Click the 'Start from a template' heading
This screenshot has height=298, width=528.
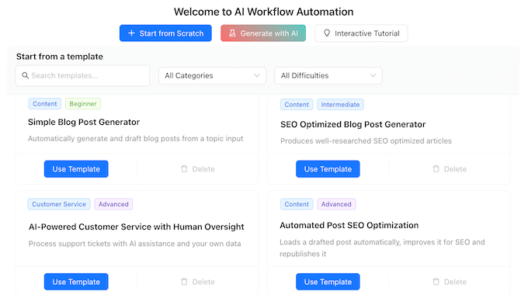pos(60,57)
